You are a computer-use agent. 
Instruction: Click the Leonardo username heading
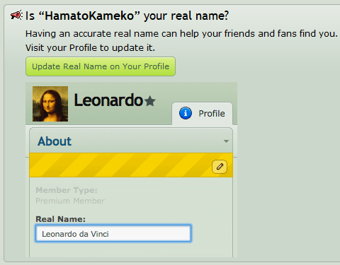108,100
